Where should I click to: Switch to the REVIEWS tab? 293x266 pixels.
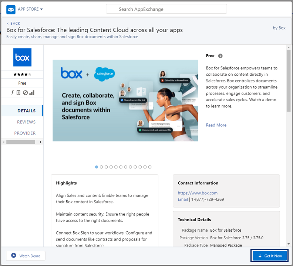pos(26,122)
